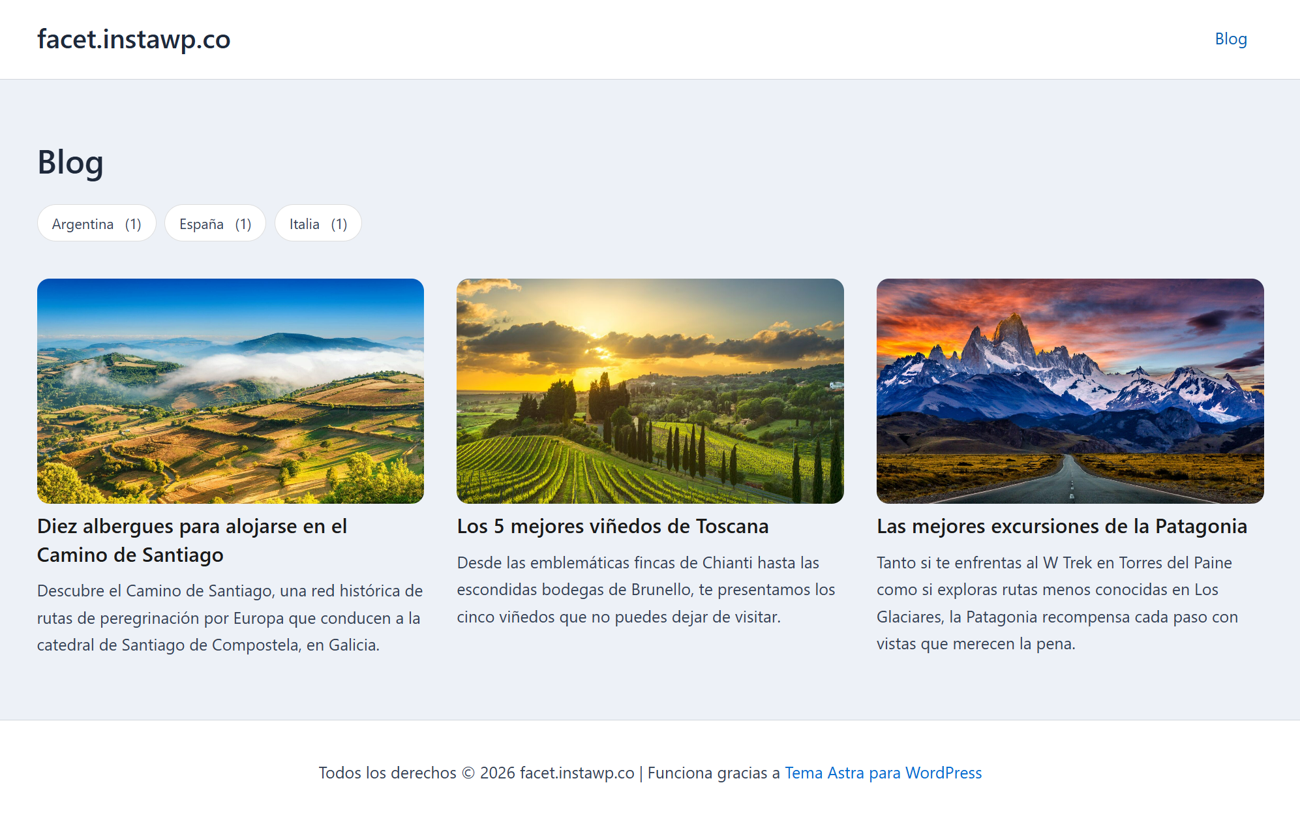The width and height of the screenshot is (1300, 815).
Task: Click the count (1) beside Italia
Action: (339, 224)
